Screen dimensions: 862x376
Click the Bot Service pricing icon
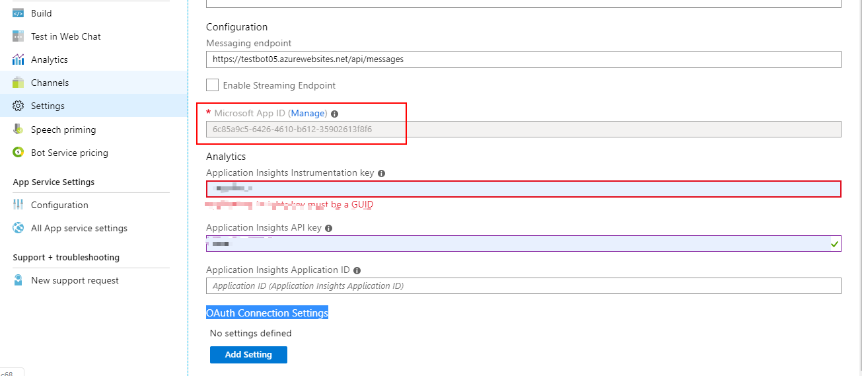coord(18,153)
